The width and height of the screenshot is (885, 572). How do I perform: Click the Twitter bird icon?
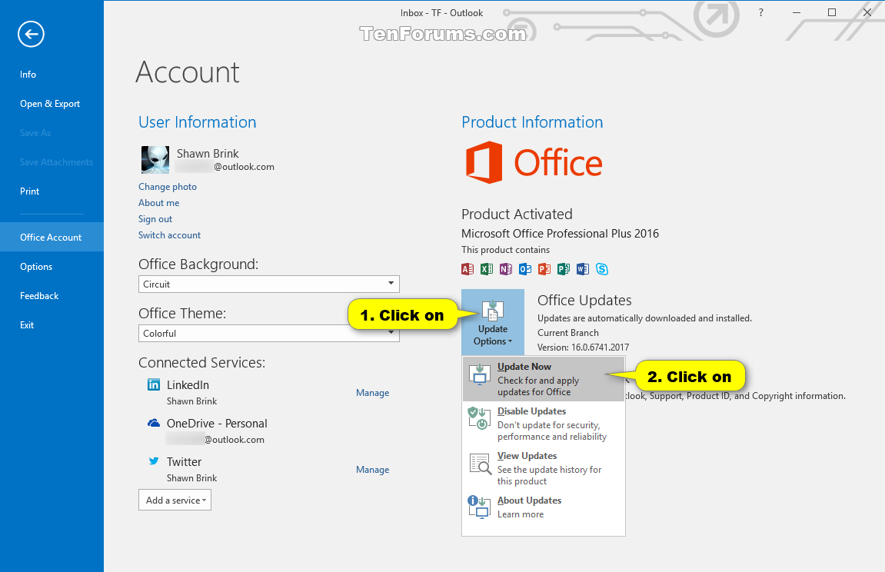(154, 461)
